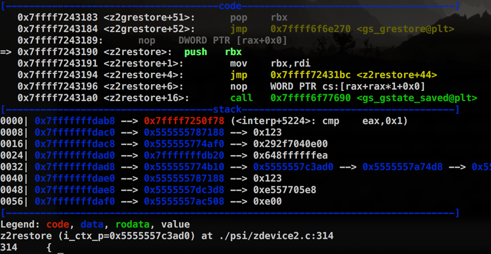Screen dimensions: 491x254
Task: Click red return address 0x7ffff7250f78
Action: (184, 121)
